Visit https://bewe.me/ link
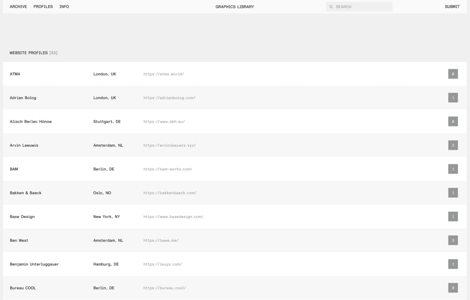The height and width of the screenshot is (300, 470). [161, 240]
